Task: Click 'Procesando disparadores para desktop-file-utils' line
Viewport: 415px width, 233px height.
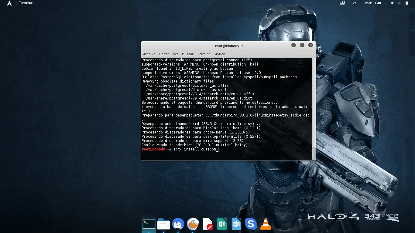Action: point(205,137)
